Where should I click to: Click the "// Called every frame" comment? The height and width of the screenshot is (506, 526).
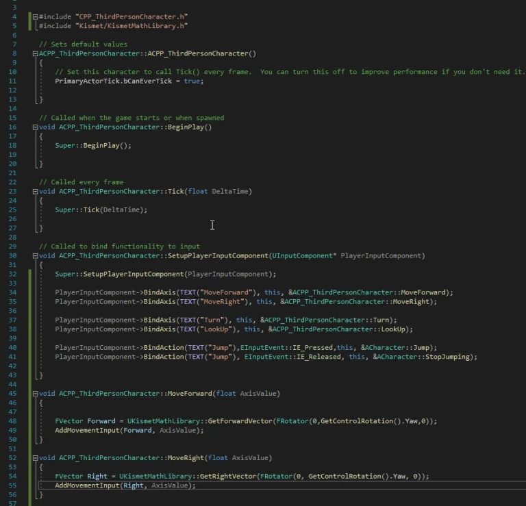[82, 182]
